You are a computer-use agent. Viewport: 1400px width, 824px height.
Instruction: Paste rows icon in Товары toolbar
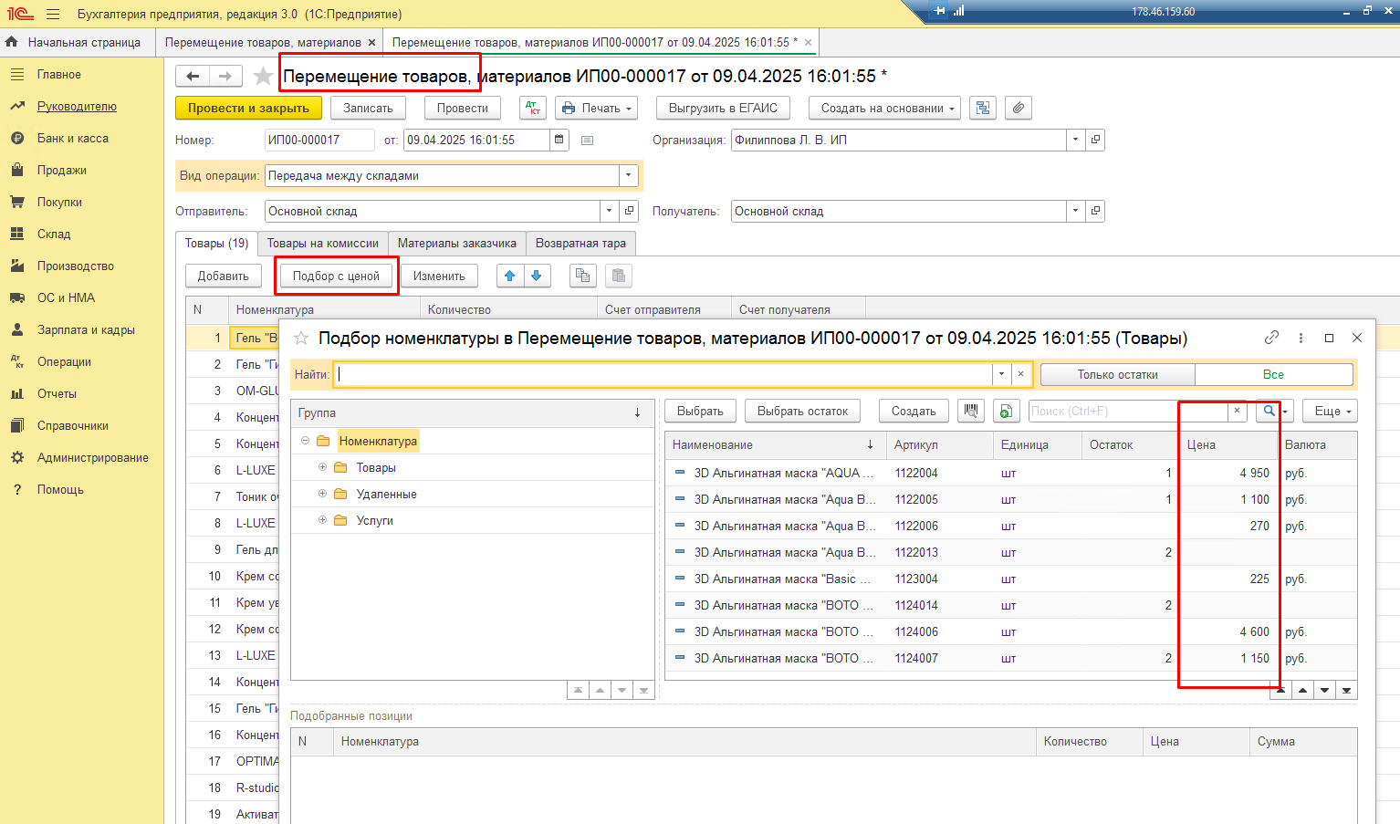click(x=618, y=276)
